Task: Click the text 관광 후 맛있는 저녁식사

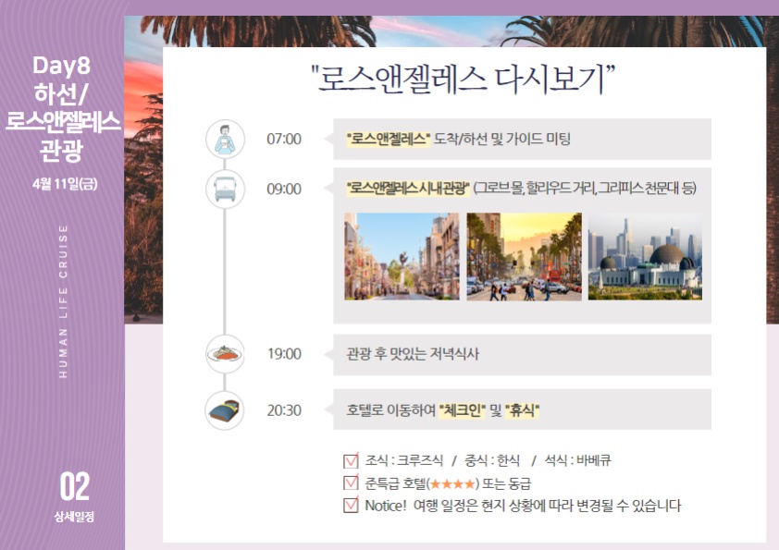Action: pos(413,354)
